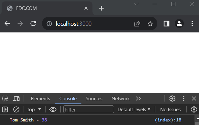This screenshot has width=199, height=125.
Task: Open the (index):18 source link
Action: coord(168,120)
